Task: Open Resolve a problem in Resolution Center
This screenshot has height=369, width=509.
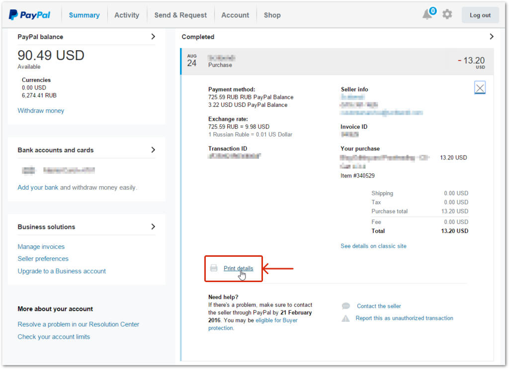Action: [x=78, y=324]
